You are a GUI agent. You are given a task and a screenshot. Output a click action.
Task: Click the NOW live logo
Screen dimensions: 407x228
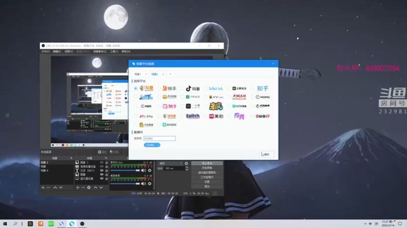click(x=239, y=106)
